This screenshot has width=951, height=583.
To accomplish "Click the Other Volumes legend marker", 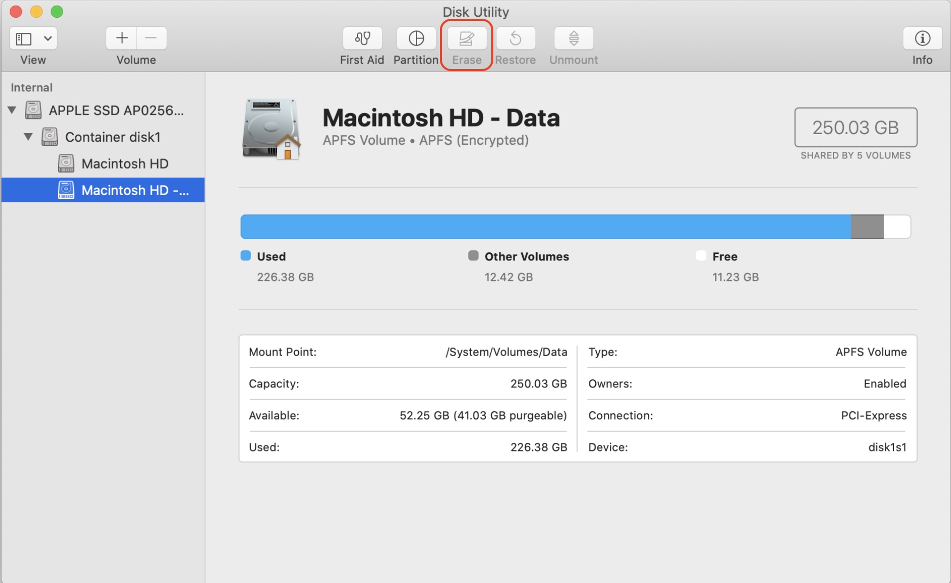I will pyautogui.click(x=474, y=255).
